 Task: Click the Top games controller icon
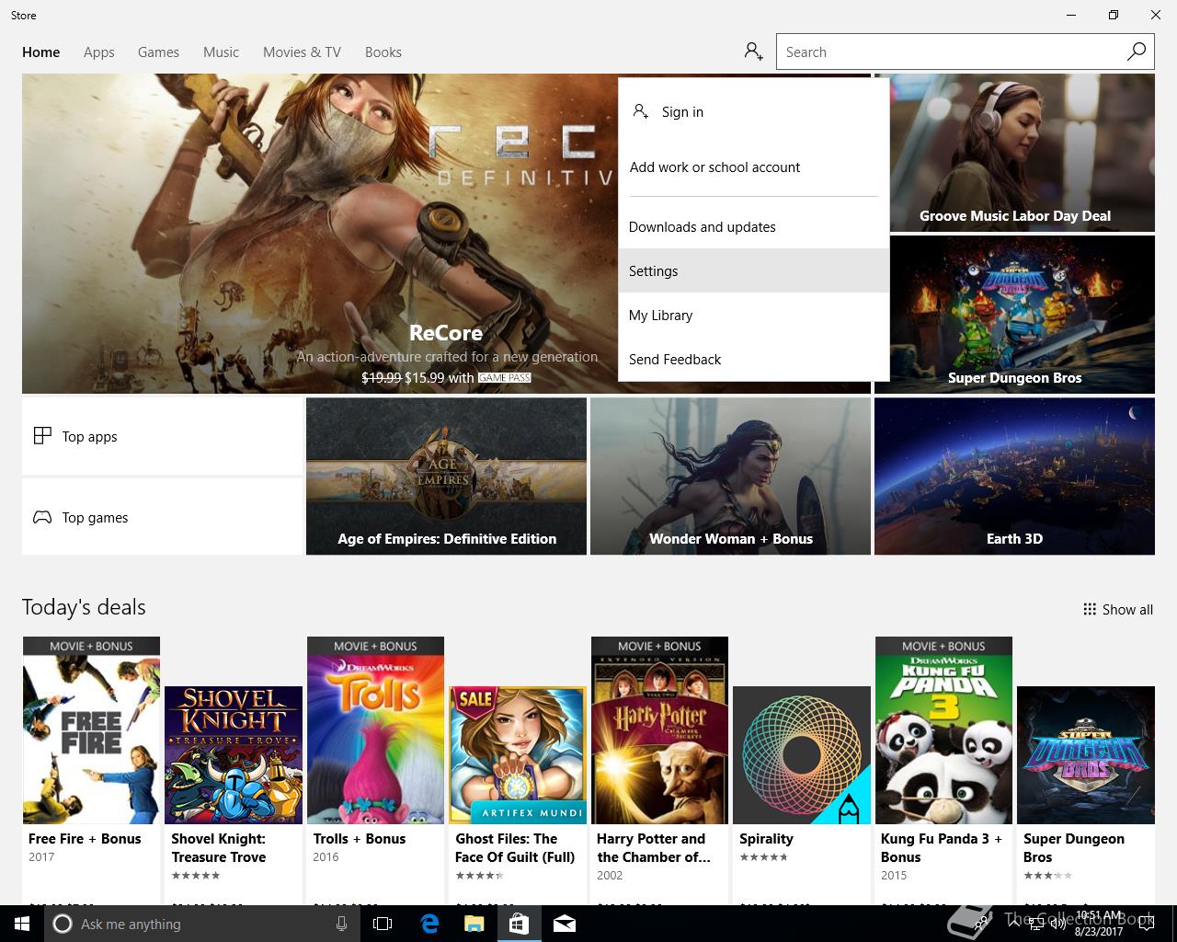pos(42,517)
